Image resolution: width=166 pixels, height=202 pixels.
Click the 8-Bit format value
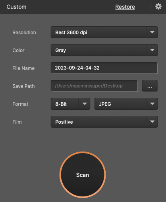61,104
